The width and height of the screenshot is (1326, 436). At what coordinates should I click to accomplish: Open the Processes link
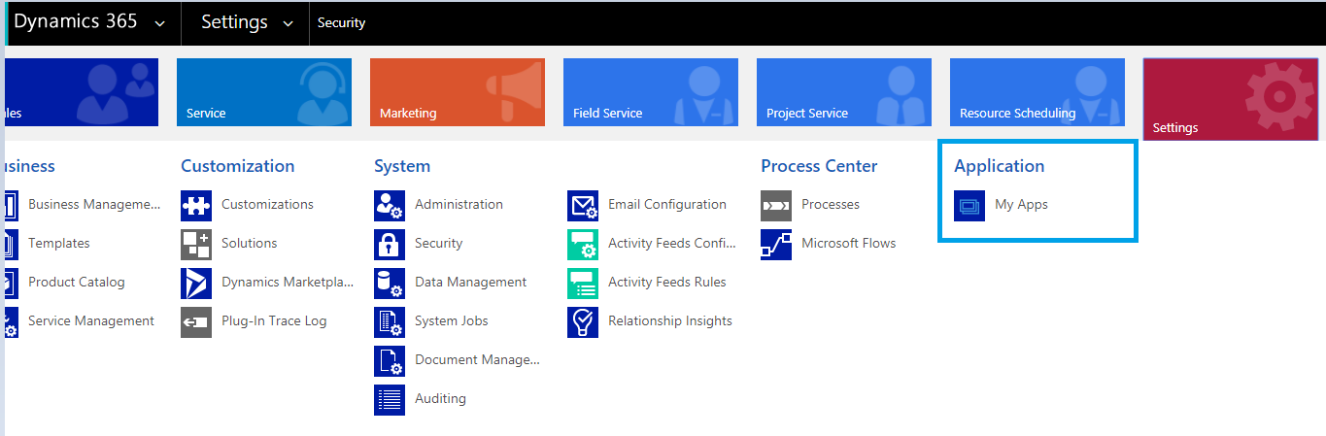(831, 205)
